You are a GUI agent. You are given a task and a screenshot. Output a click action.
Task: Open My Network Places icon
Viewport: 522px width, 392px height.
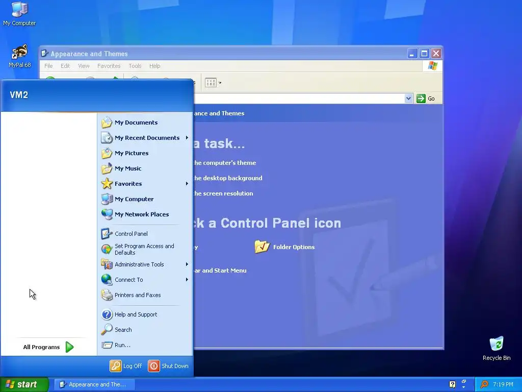pyautogui.click(x=107, y=214)
